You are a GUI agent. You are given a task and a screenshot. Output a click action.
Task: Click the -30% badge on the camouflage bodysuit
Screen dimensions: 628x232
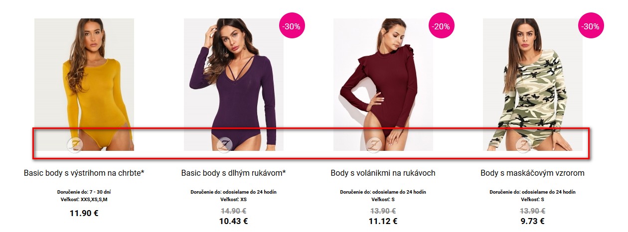pyautogui.click(x=591, y=26)
